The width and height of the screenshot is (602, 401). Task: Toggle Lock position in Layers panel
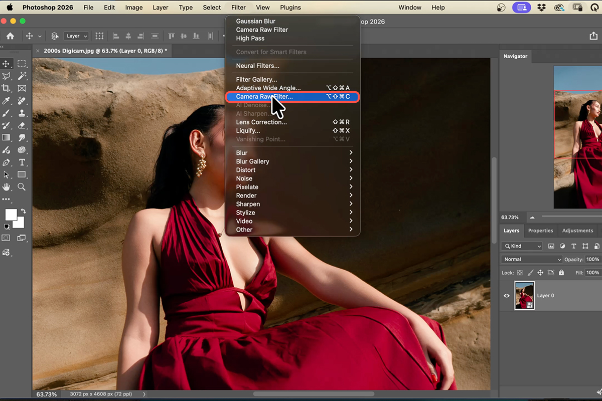point(540,273)
